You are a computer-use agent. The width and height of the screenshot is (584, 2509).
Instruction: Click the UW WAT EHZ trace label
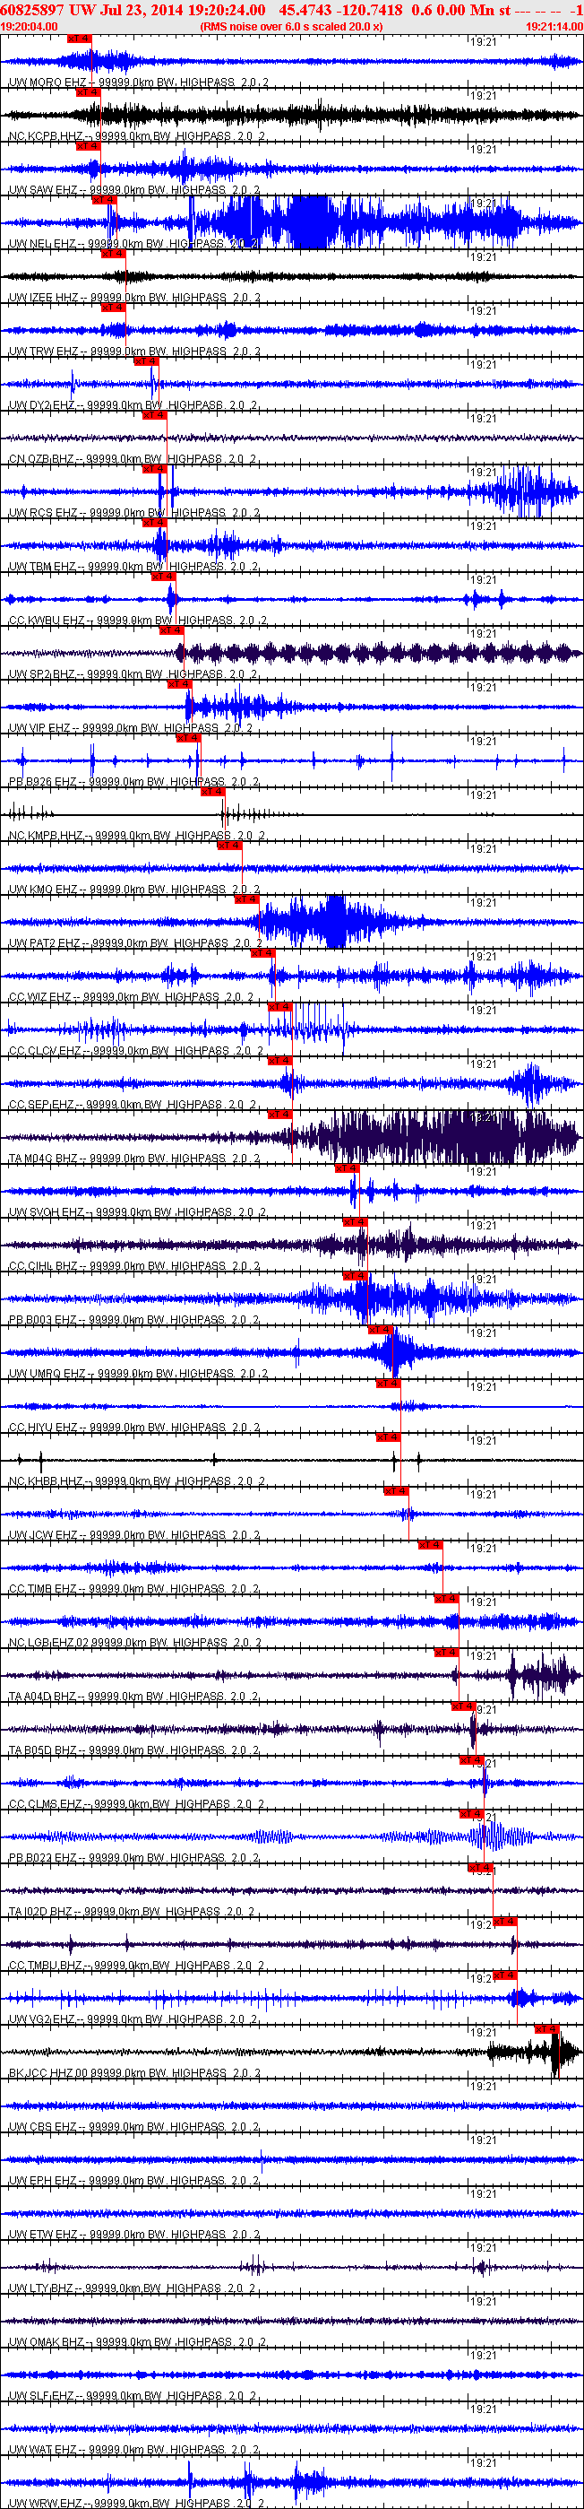134,2448
